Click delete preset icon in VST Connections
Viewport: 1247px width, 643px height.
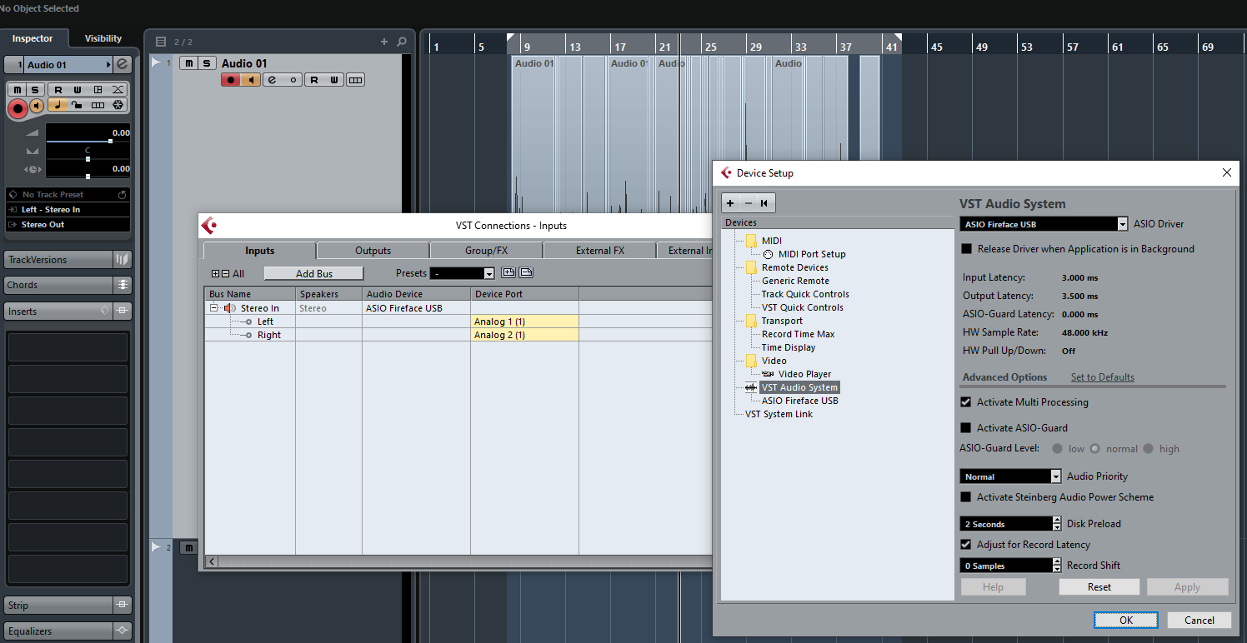(526, 273)
